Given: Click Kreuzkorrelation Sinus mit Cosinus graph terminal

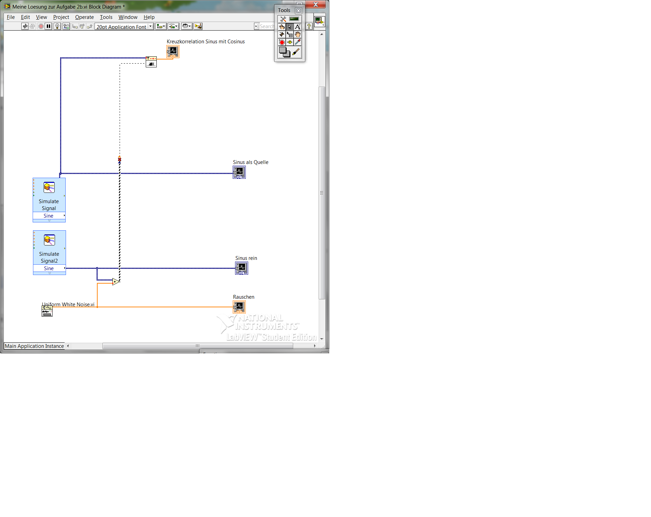Looking at the screenshot, I should click(x=173, y=52).
